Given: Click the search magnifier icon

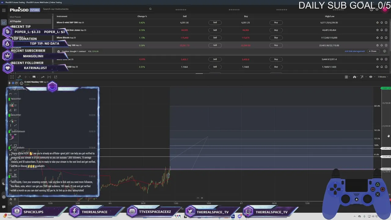Looking at the screenshot, I should click(x=150, y=9).
